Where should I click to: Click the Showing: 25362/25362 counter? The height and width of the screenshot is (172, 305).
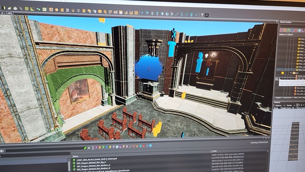pyautogui.click(x=259, y=142)
